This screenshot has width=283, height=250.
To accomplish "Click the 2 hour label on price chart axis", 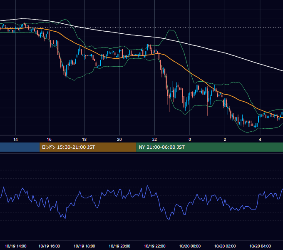I will tap(225, 140).
